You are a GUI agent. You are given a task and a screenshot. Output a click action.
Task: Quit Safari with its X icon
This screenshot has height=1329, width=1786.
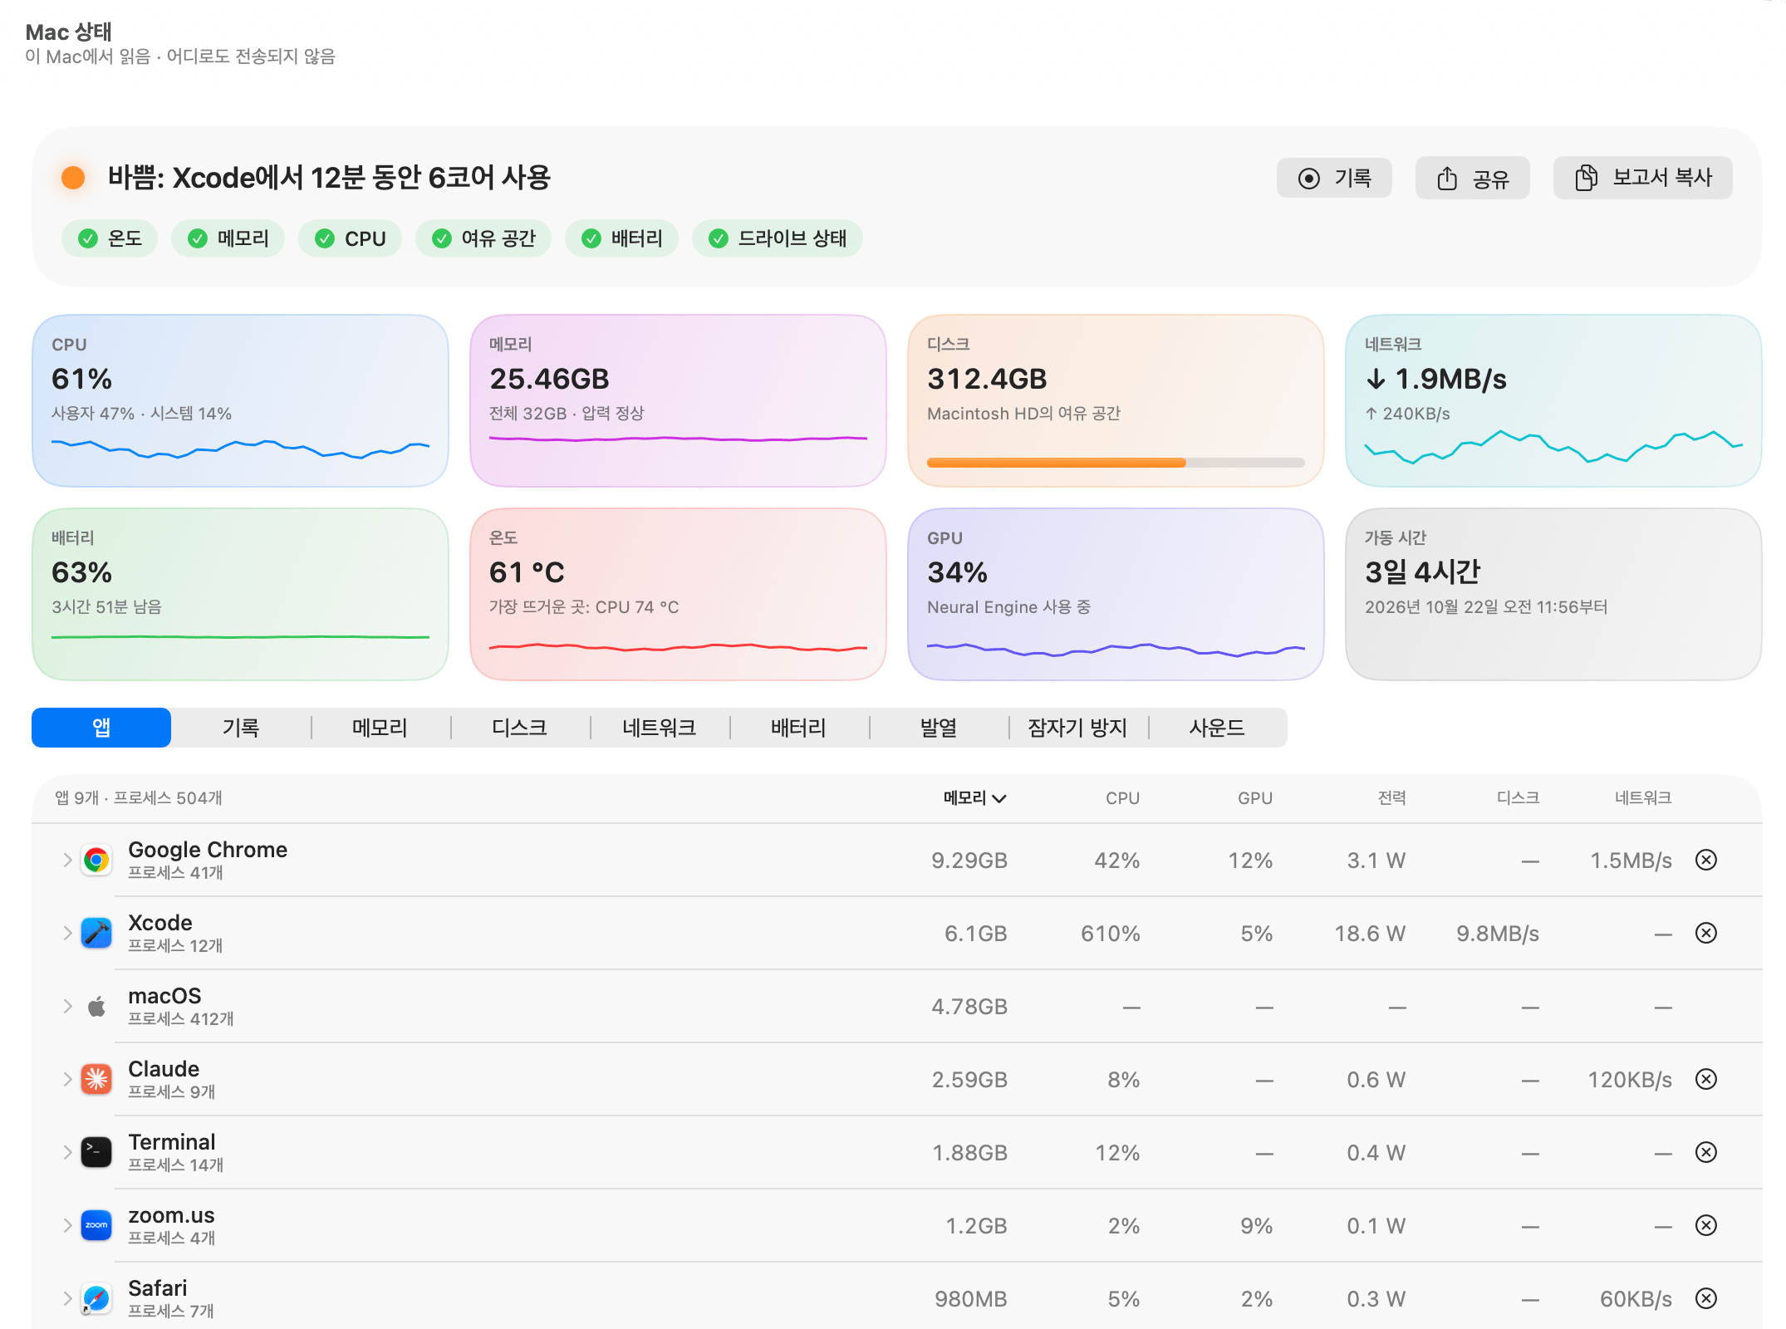point(1706,1299)
